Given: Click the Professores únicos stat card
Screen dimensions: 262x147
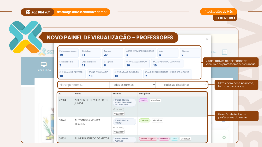Looking at the screenshot, I should click(68, 53).
